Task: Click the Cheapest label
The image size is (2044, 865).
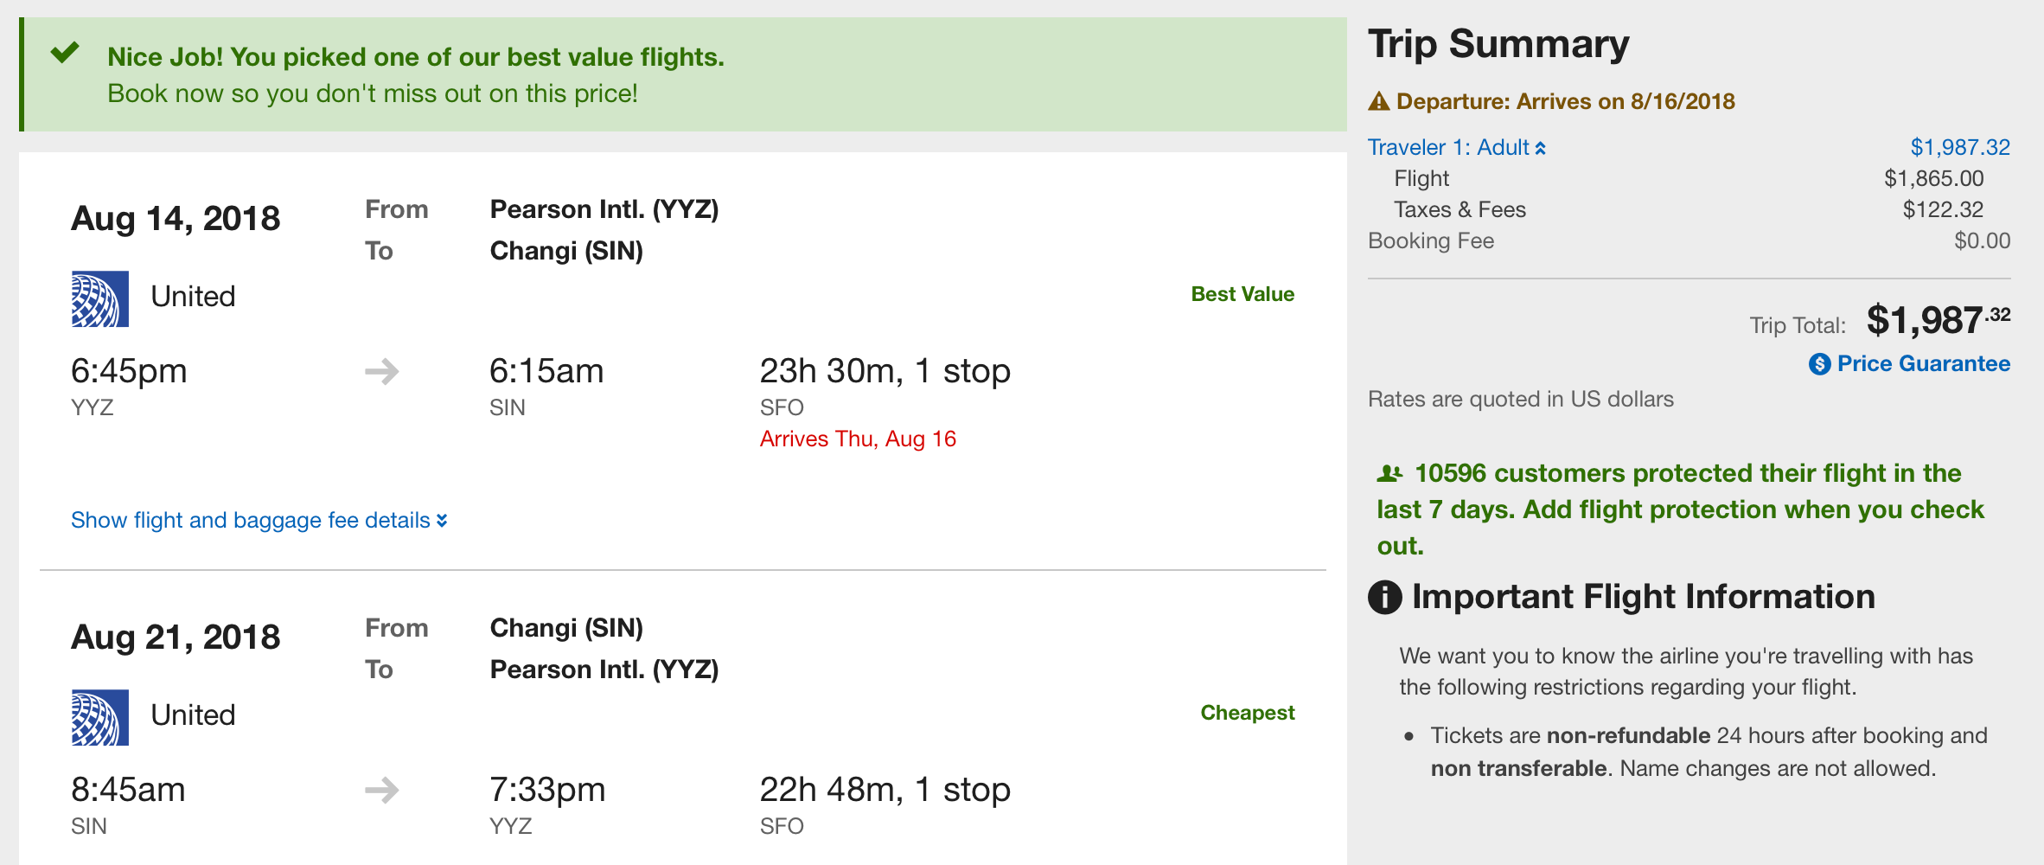Action: tap(1247, 713)
